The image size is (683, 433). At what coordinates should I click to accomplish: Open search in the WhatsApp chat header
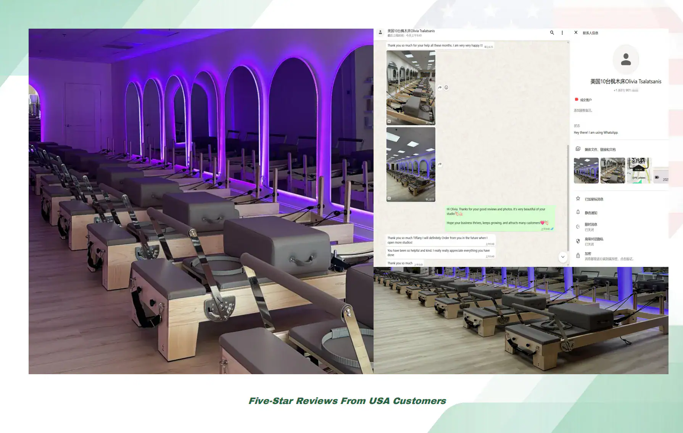552,33
